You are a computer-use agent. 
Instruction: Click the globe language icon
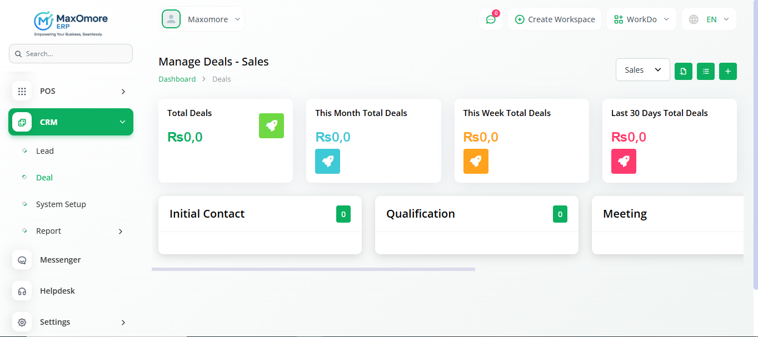coord(694,19)
